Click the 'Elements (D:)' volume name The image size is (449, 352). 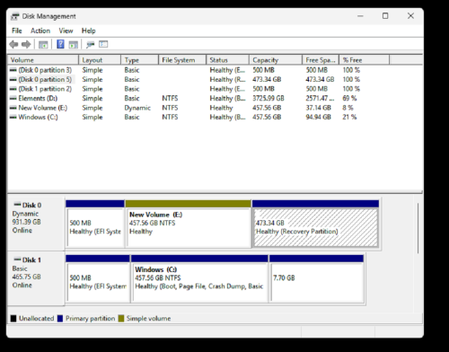pos(38,98)
